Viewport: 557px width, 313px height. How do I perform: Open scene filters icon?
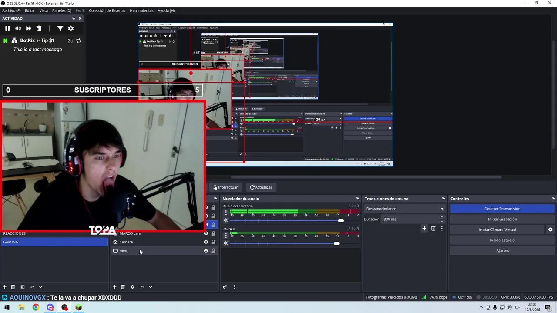(x=23, y=287)
